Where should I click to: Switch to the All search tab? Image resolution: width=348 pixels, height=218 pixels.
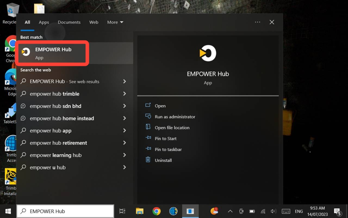(27, 22)
